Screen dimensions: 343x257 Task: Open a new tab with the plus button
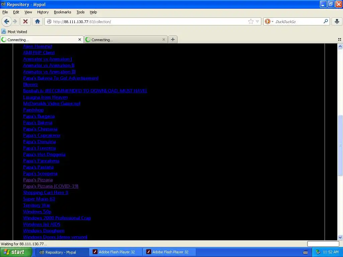point(173,39)
